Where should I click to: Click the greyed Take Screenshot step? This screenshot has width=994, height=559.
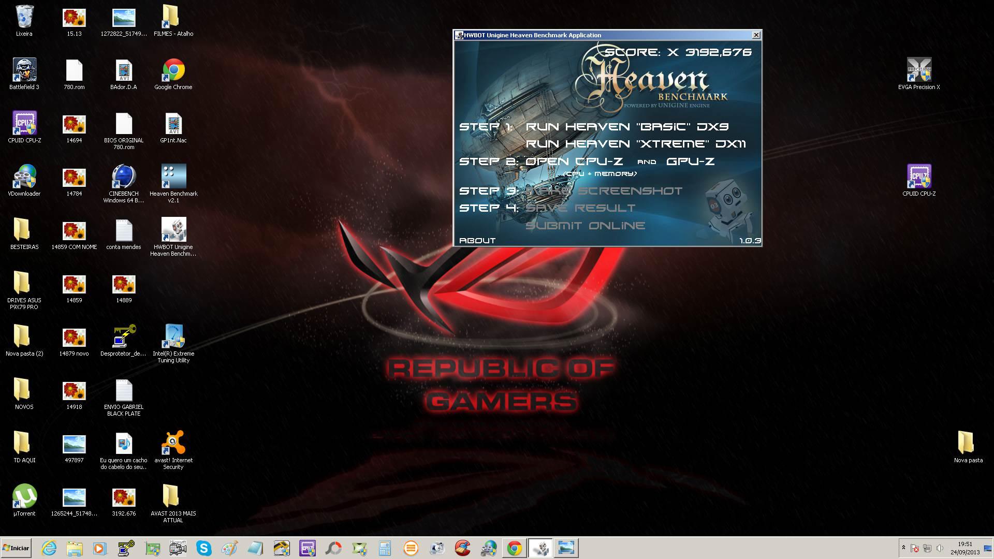coord(604,191)
